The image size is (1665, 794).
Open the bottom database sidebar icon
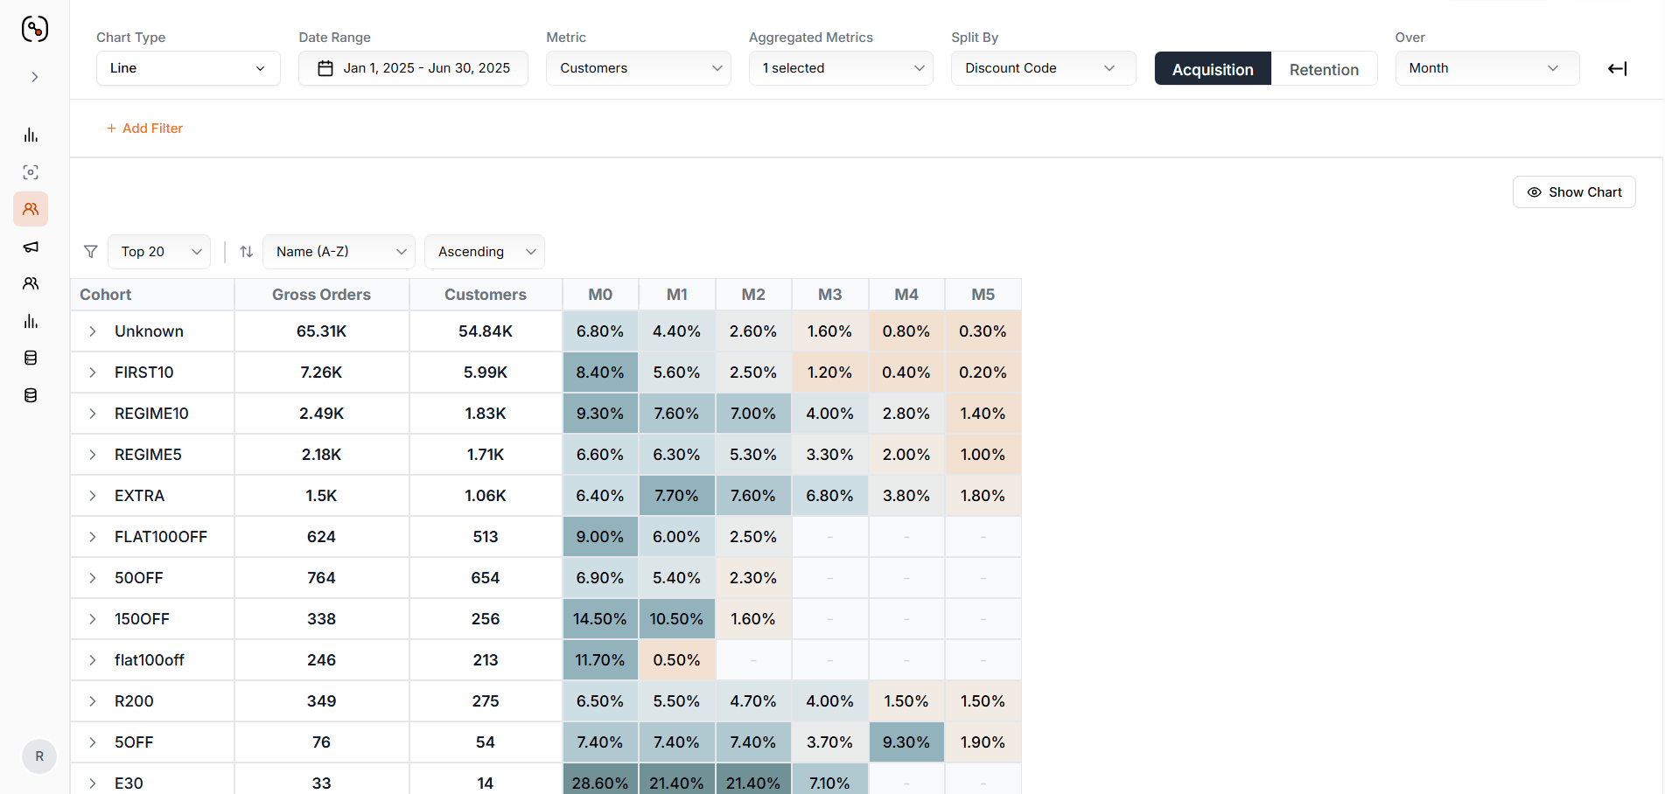click(x=31, y=395)
